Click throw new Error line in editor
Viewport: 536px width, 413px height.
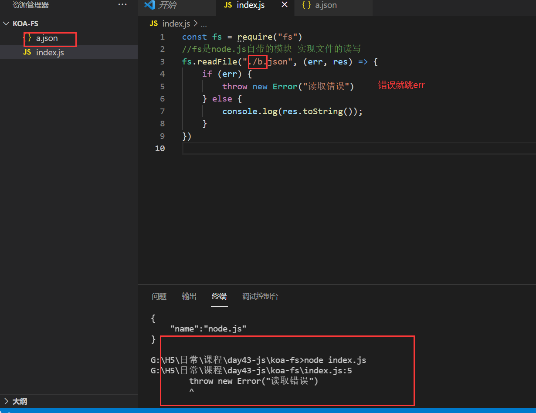pyautogui.click(x=288, y=87)
